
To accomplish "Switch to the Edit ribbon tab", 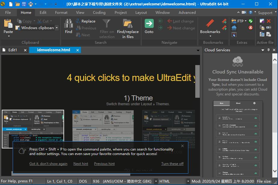I will 43,12.
